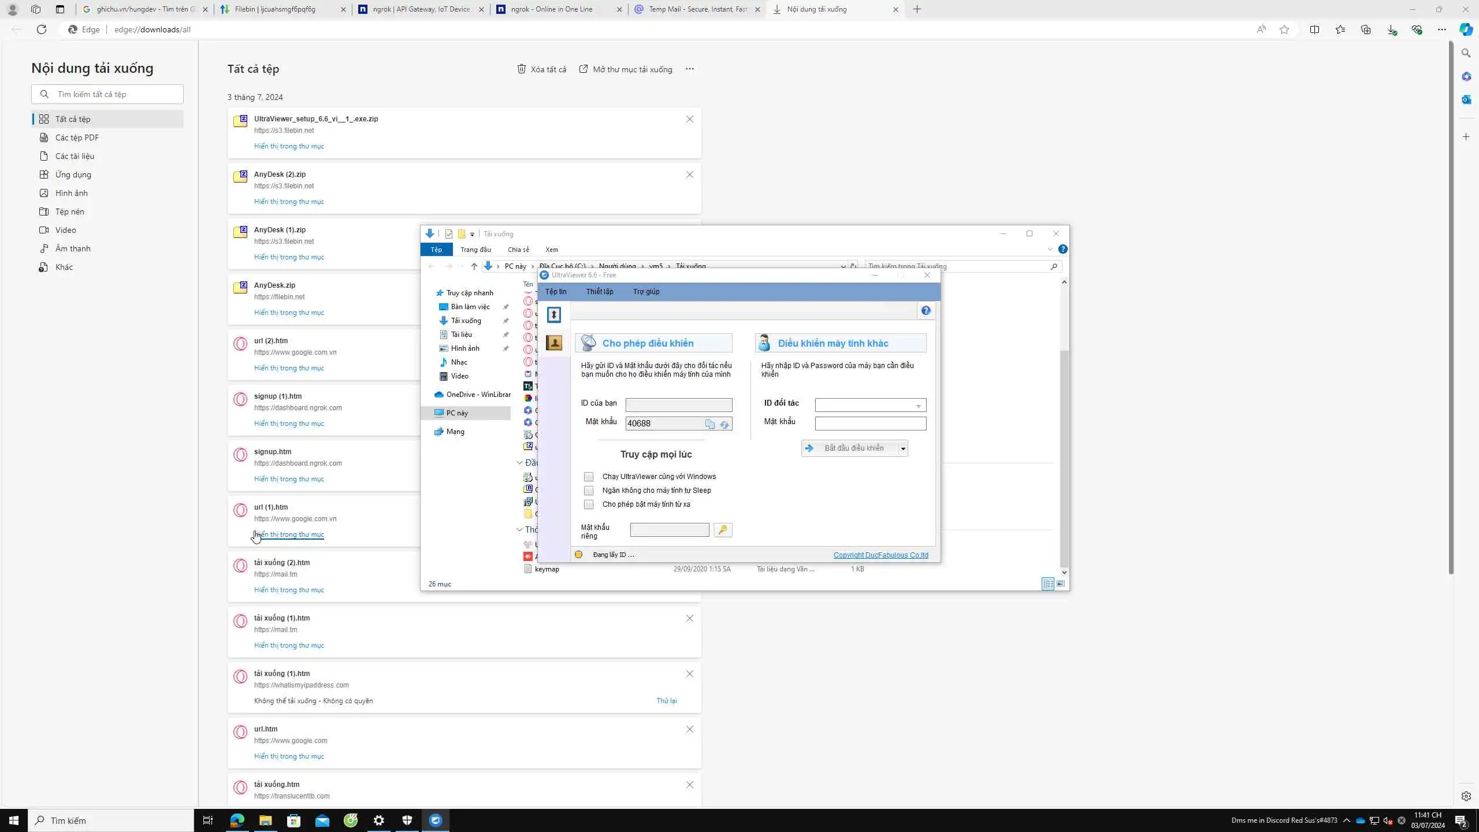This screenshot has width=1479, height=832.
Task: Click the UltraViewer help question icon
Action: pyautogui.click(x=926, y=311)
